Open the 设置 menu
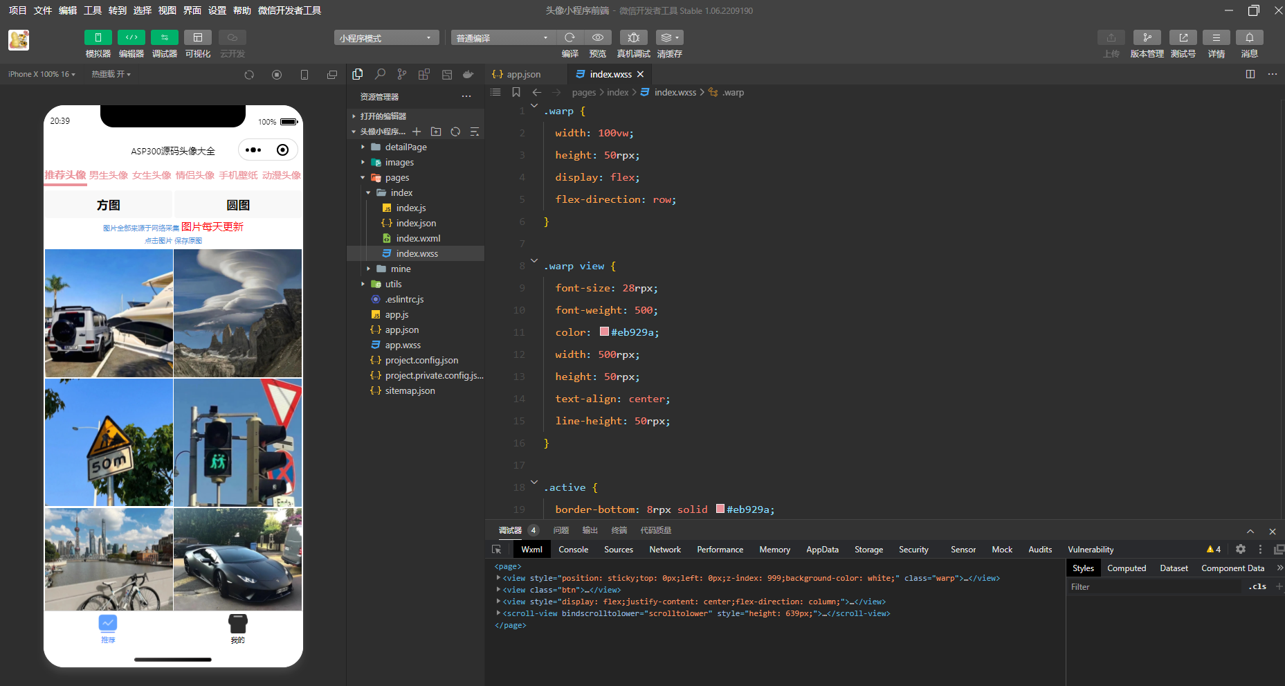The height and width of the screenshot is (686, 1285). pyautogui.click(x=217, y=10)
